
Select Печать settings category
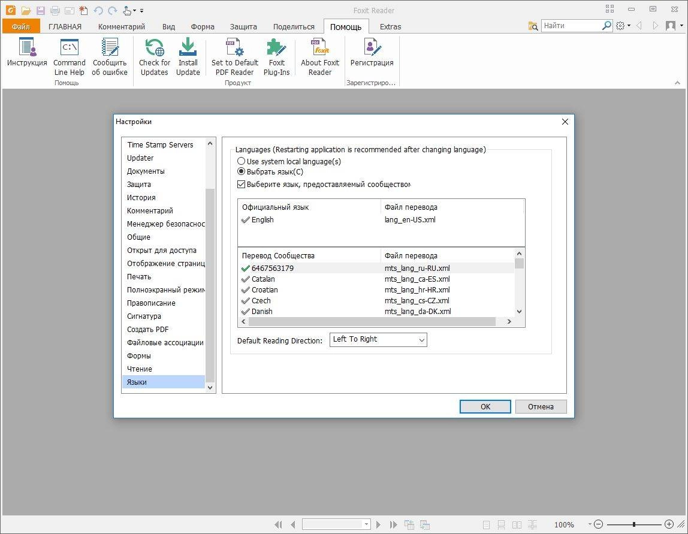point(163,276)
